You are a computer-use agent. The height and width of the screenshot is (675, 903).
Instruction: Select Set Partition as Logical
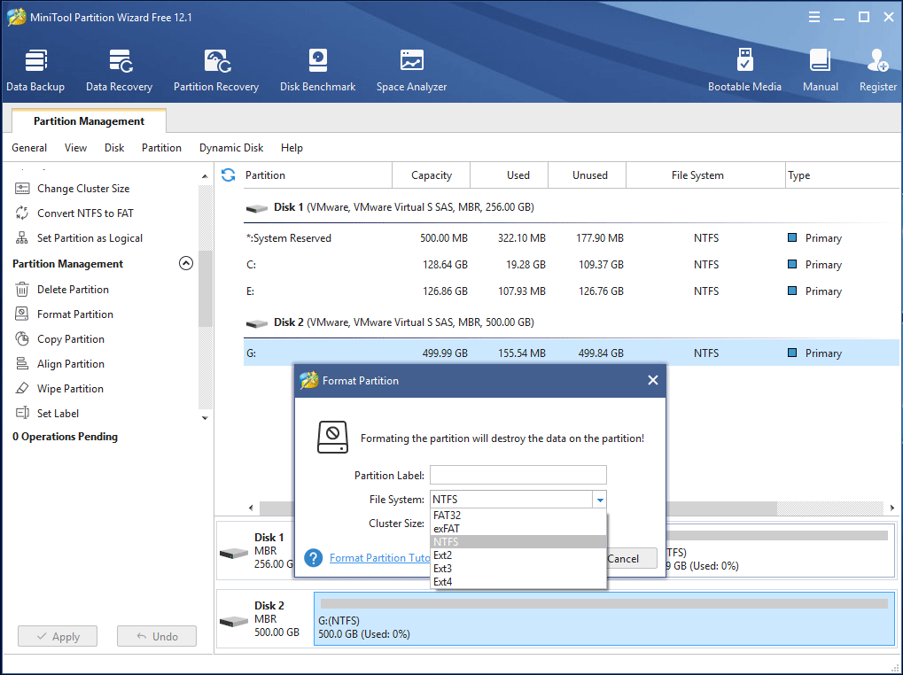pyautogui.click(x=90, y=238)
